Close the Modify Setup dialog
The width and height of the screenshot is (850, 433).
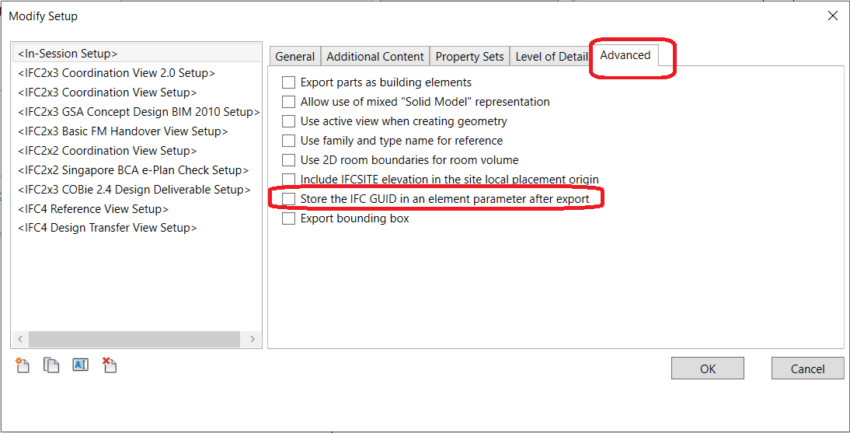pos(832,16)
